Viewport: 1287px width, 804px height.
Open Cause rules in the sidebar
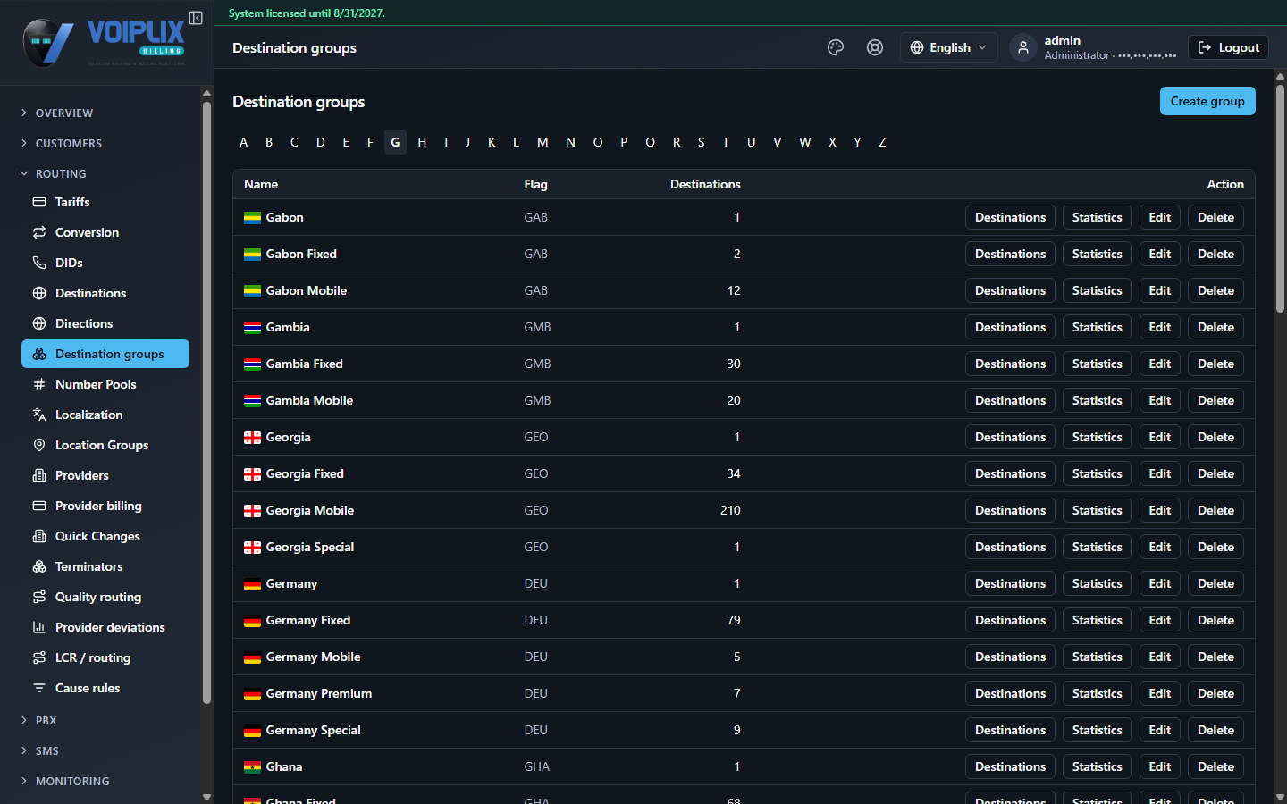click(105, 688)
